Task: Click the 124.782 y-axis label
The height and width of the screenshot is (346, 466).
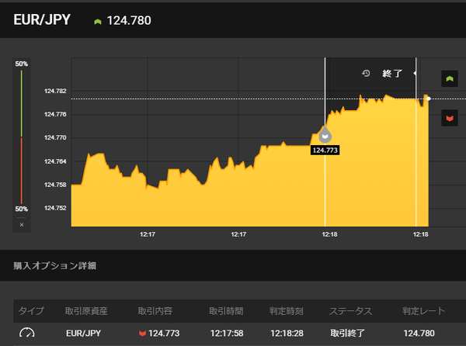Action: [55, 91]
